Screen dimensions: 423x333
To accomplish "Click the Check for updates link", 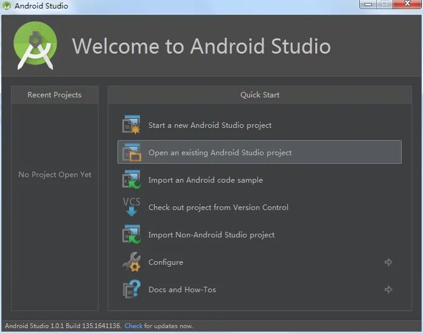I will coord(133,326).
